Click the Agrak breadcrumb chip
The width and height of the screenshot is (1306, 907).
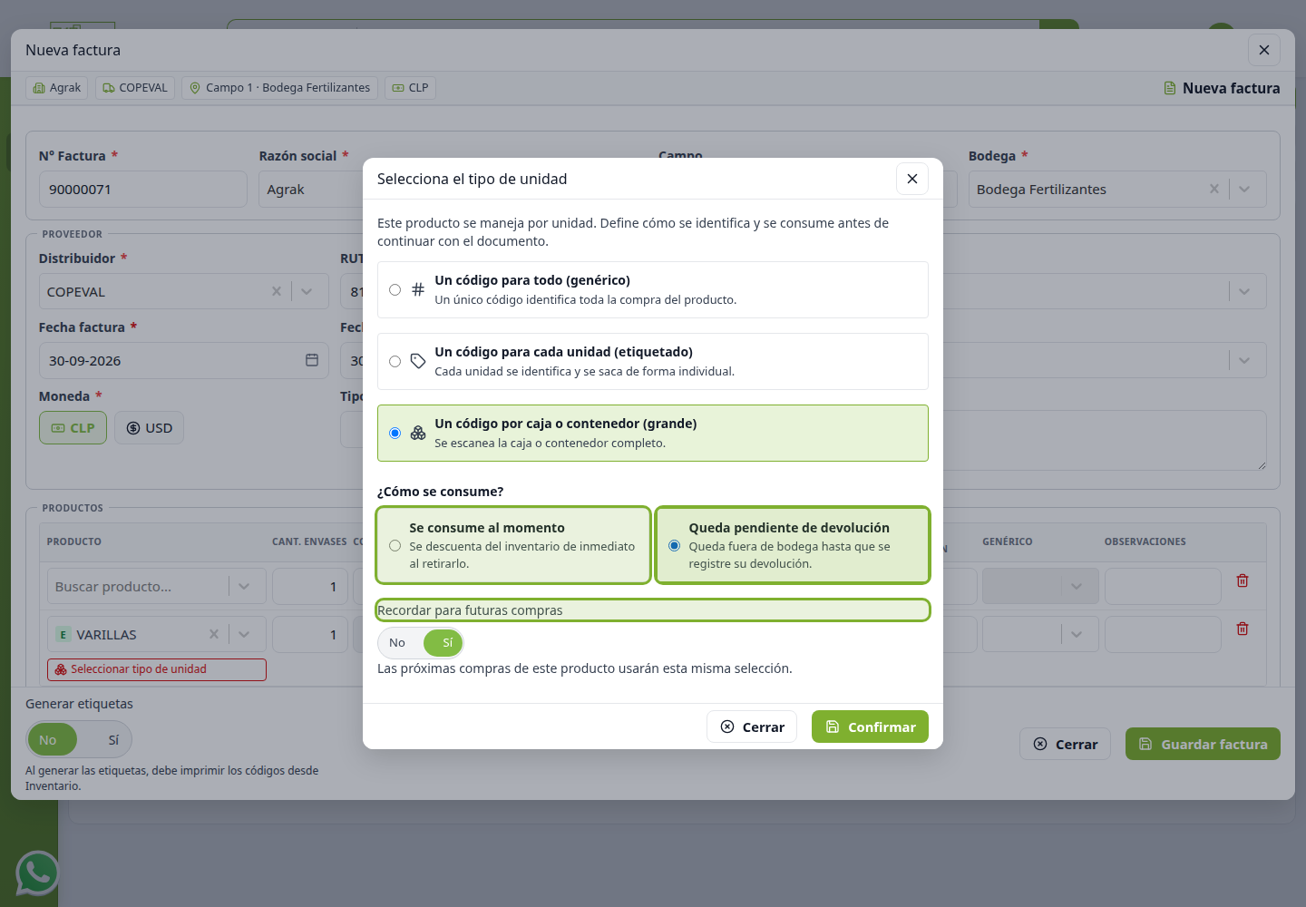(x=57, y=88)
